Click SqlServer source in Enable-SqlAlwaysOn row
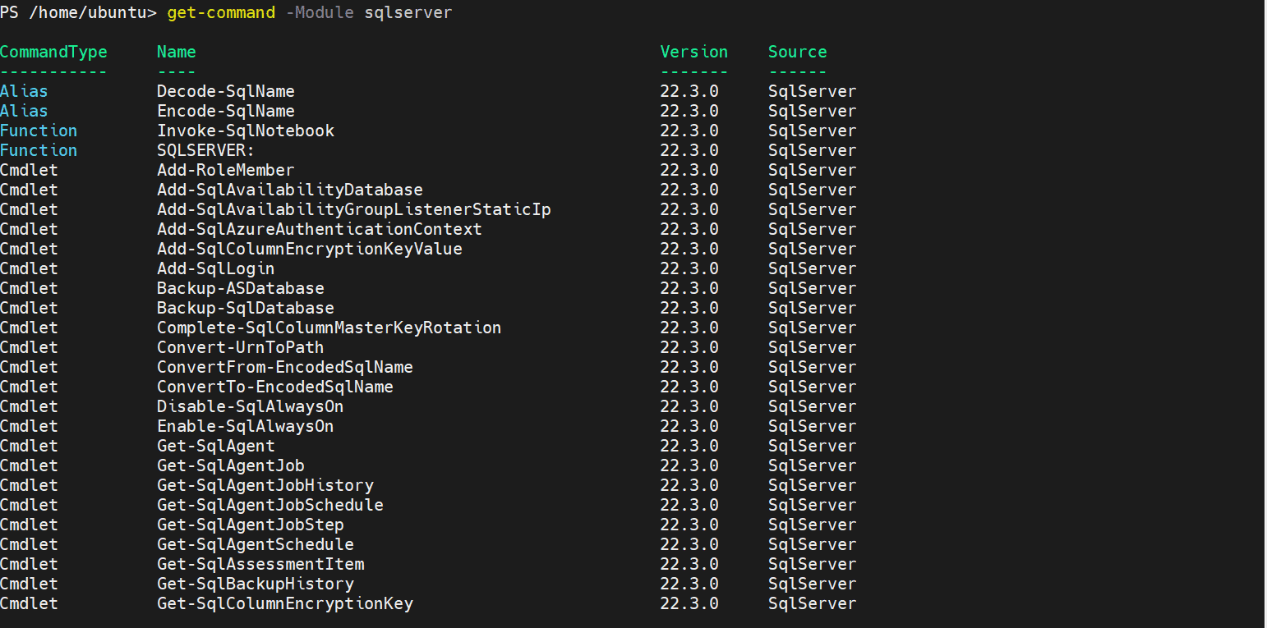Image resolution: width=1267 pixels, height=628 pixels. pos(813,426)
